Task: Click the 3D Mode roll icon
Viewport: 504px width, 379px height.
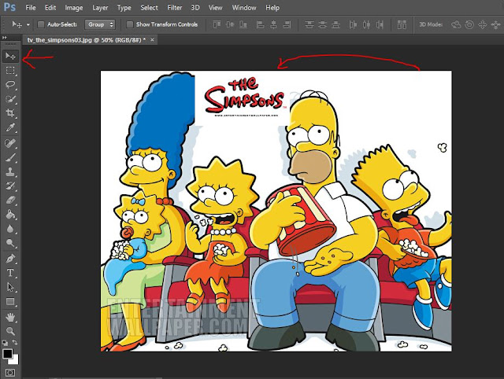Action: pos(469,24)
